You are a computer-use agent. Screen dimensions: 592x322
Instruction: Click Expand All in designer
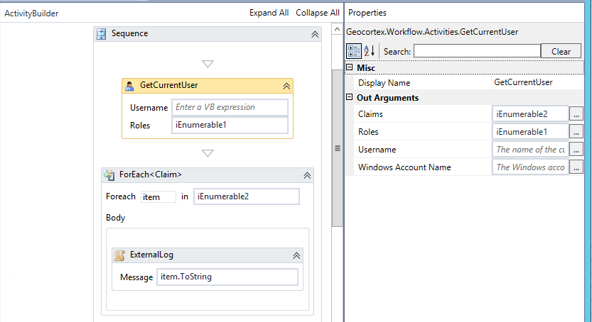tap(269, 13)
